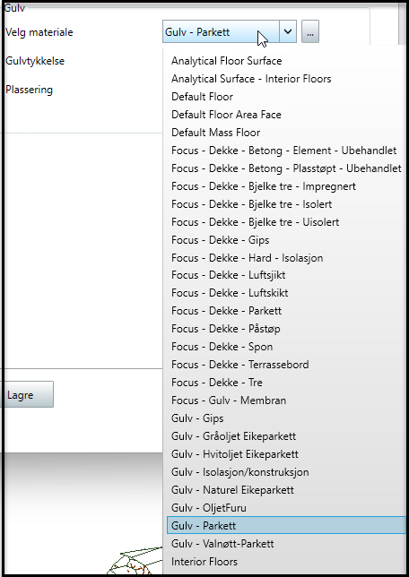The height and width of the screenshot is (577, 409).
Task: Pick Interior Floors at list bottom
Action: (285, 562)
